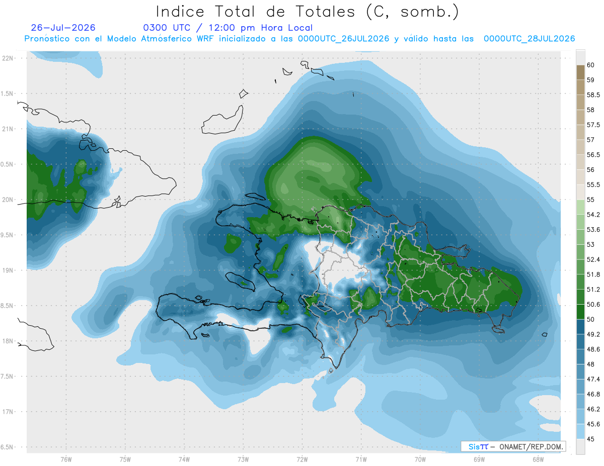604x466 pixels.
Task: Click the tan swatch between 57 and 57.5
Action: pos(580,132)
